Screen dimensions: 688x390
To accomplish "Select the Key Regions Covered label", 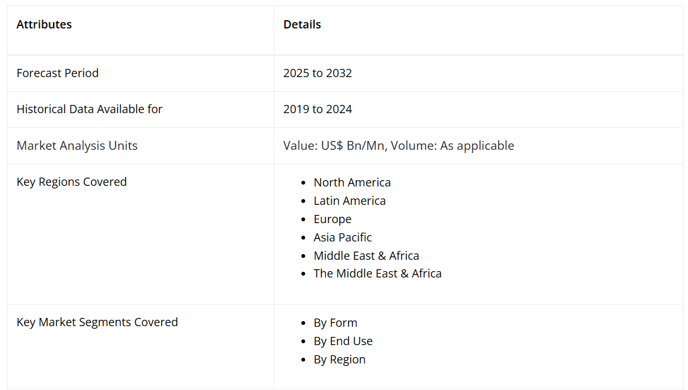I will point(71,182).
